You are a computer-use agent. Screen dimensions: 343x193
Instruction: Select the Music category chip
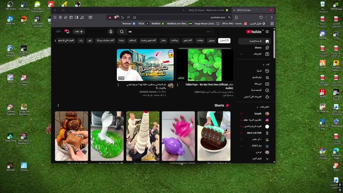(x=212, y=40)
